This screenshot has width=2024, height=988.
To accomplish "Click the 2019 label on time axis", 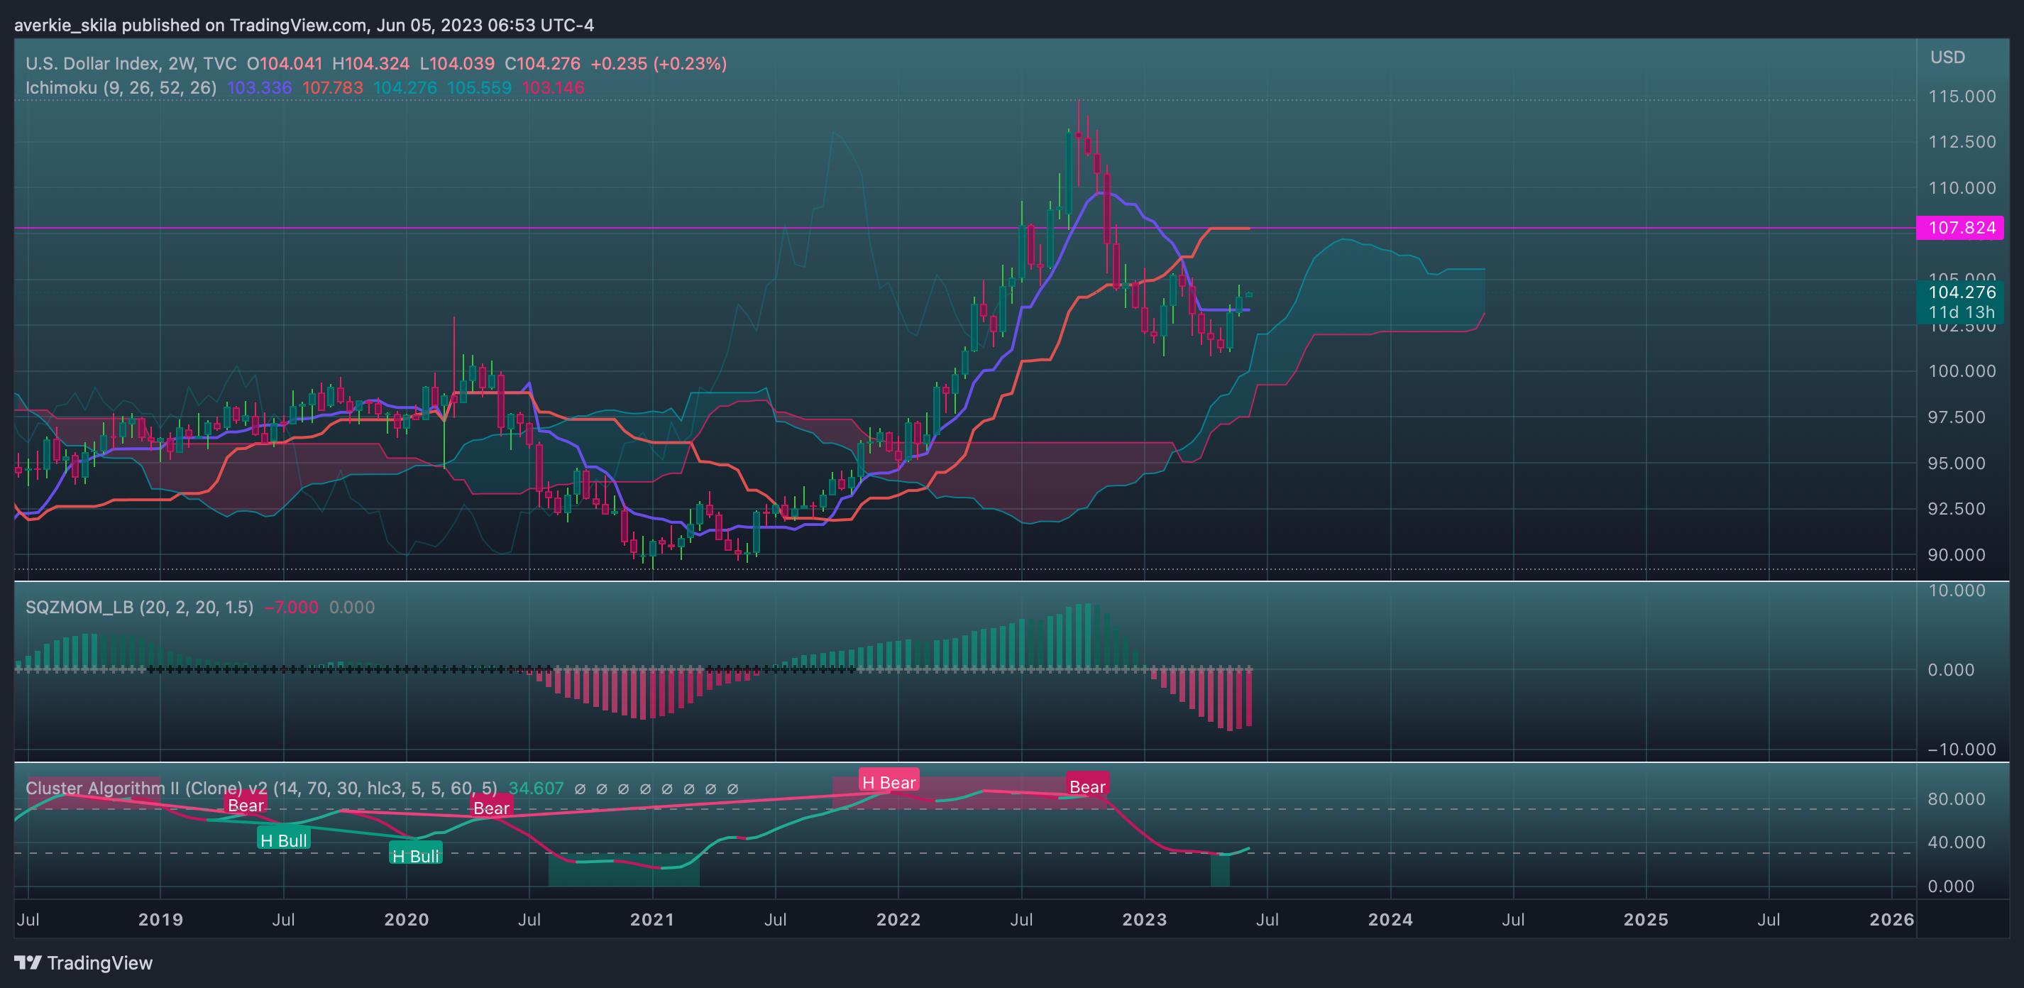I will point(160,919).
